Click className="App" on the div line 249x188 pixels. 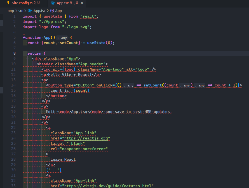(61, 59)
